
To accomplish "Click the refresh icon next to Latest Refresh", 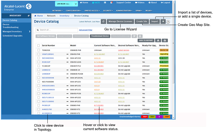I will tap(103, 21).
